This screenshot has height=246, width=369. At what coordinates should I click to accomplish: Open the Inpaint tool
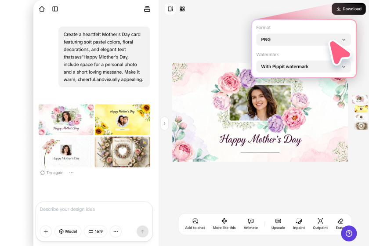tap(299, 224)
